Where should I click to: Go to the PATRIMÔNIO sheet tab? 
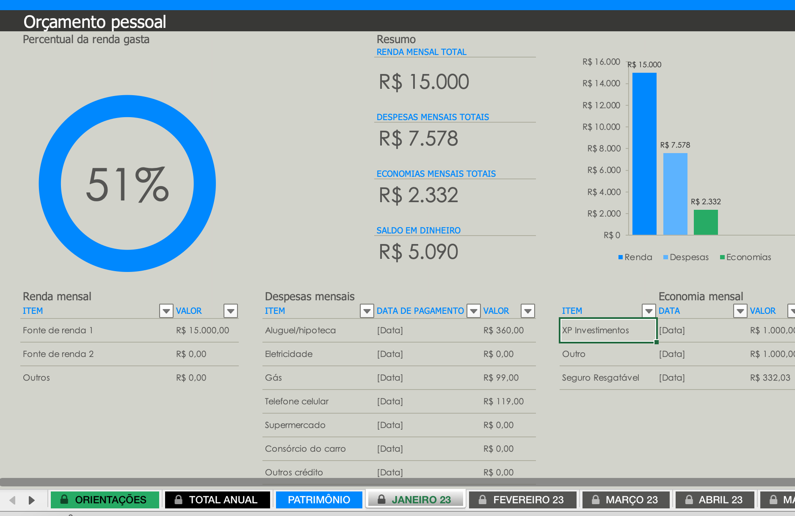pyautogui.click(x=319, y=500)
